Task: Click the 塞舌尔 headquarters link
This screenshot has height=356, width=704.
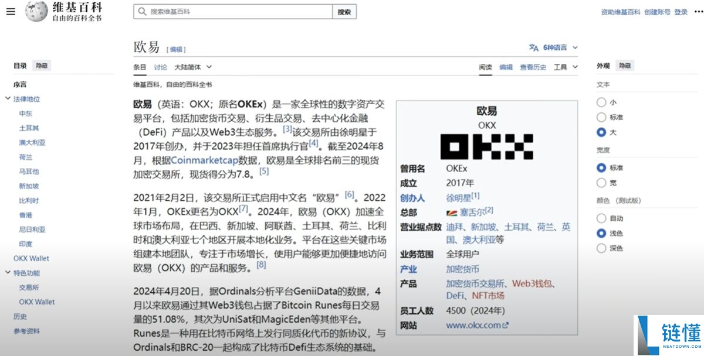Action: pos(472,212)
